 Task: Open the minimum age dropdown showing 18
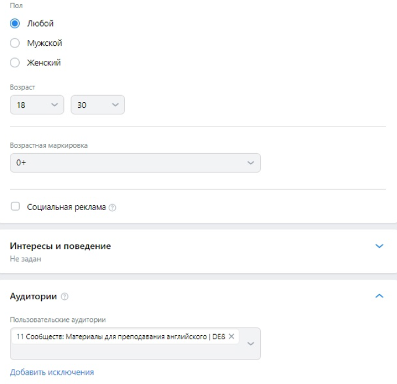point(37,104)
